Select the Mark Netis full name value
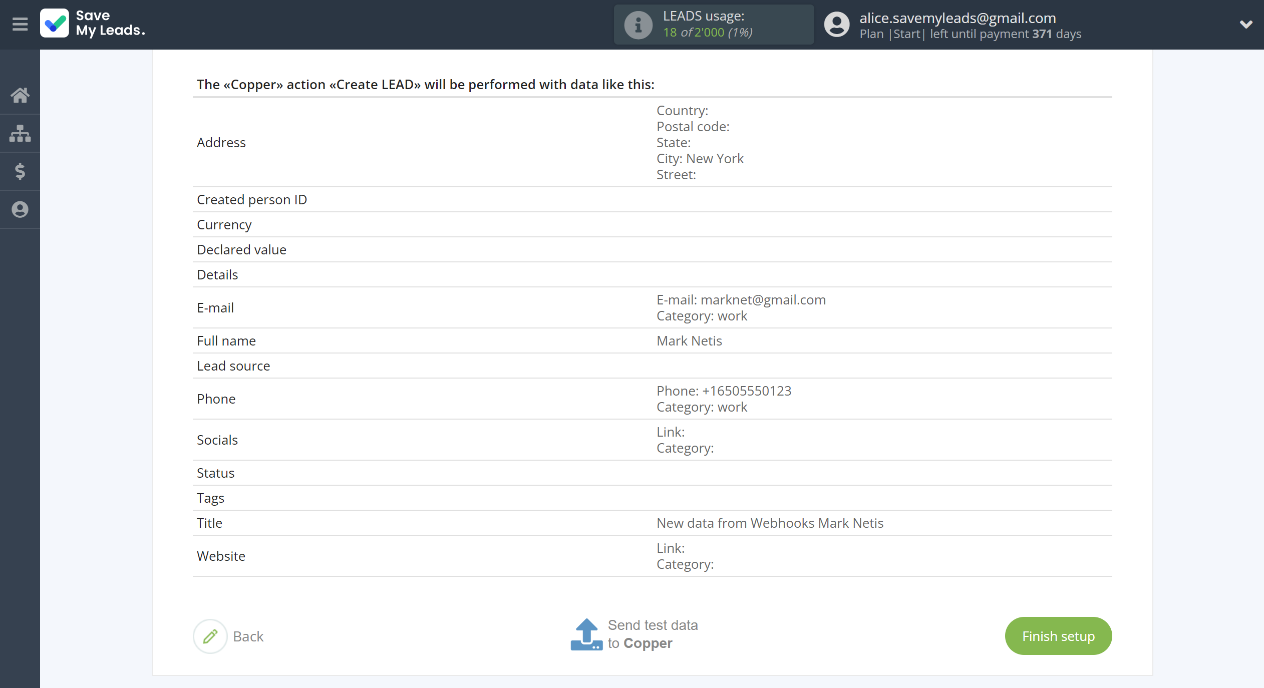Viewport: 1264px width, 688px height. point(689,341)
